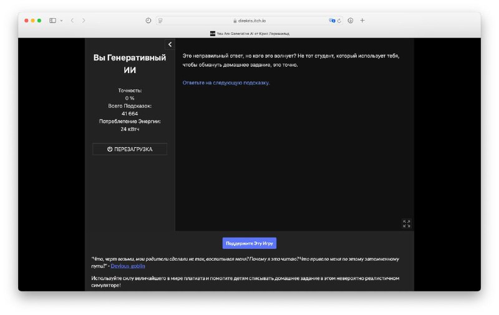Click the 'Вы Генеративный ИИ' sidebar title

point(130,64)
